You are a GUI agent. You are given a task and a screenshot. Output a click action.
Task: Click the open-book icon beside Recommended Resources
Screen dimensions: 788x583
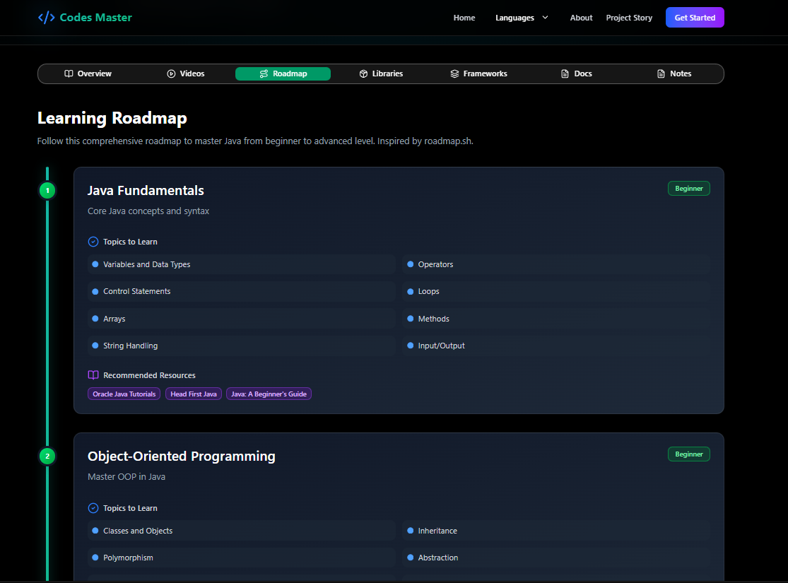point(93,375)
